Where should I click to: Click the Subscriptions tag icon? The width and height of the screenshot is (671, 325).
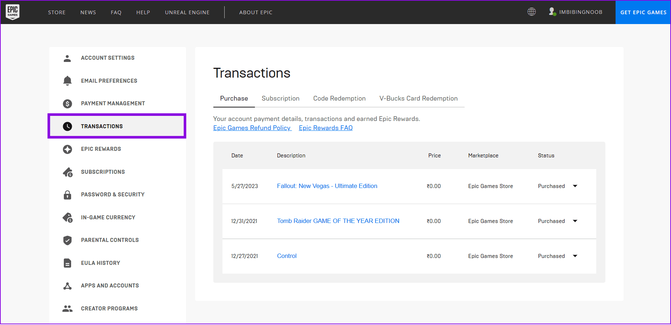68,172
